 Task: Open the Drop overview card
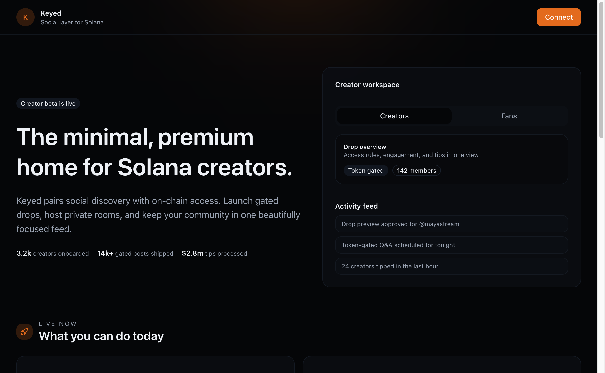point(451,160)
